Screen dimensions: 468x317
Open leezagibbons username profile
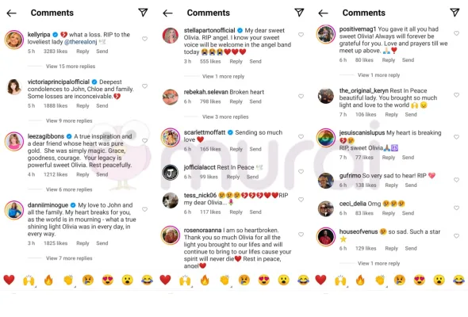[x=46, y=136]
